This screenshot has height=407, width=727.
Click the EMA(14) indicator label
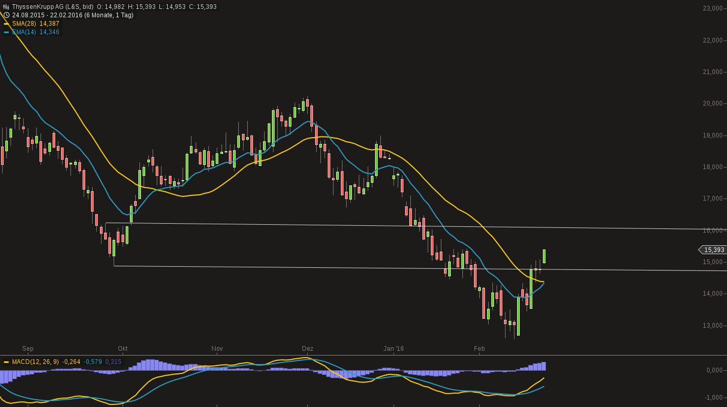coord(24,32)
